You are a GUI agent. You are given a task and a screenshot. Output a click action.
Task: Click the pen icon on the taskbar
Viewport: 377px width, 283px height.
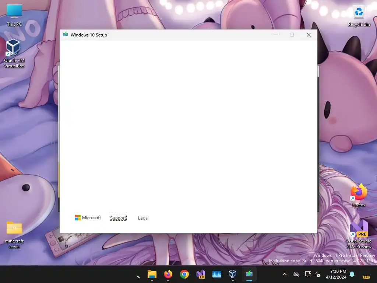[138, 277]
